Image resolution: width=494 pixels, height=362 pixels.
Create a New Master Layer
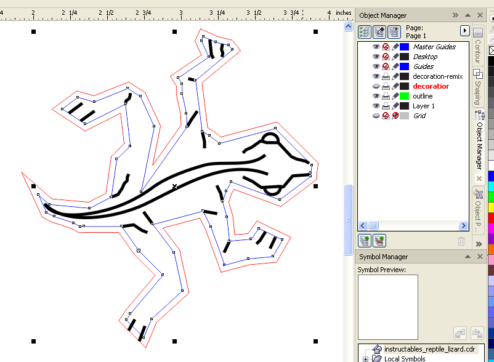[379, 241]
